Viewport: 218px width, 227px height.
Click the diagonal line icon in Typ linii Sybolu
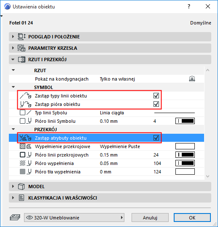pyautogui.click(x=29, y=113)
